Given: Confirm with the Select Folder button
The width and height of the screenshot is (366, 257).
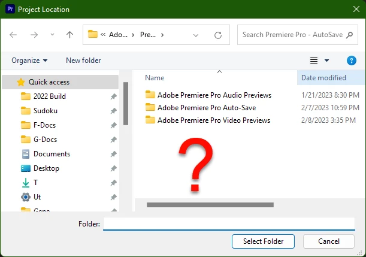Looking at the screenshot, I should click(x=263, y=241).
